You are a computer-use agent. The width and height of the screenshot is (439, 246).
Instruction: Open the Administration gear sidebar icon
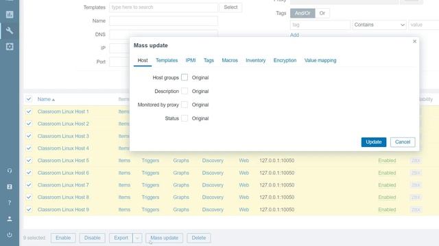[10, 46]
